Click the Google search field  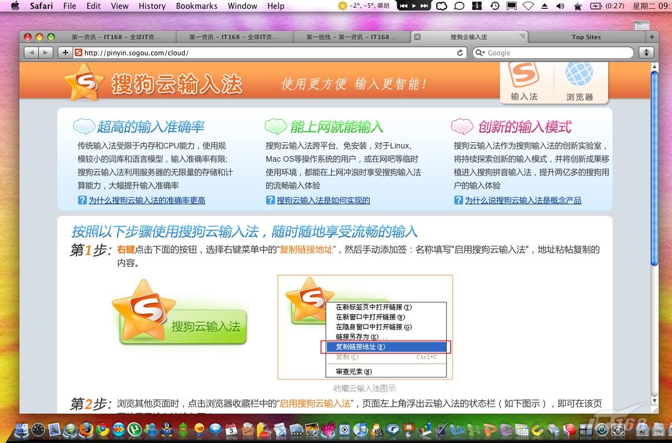(553, 53)
